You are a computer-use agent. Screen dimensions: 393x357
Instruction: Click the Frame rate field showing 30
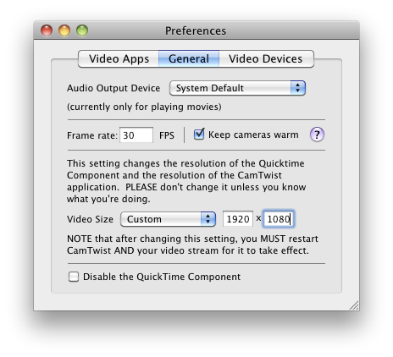tap(136, 135)
